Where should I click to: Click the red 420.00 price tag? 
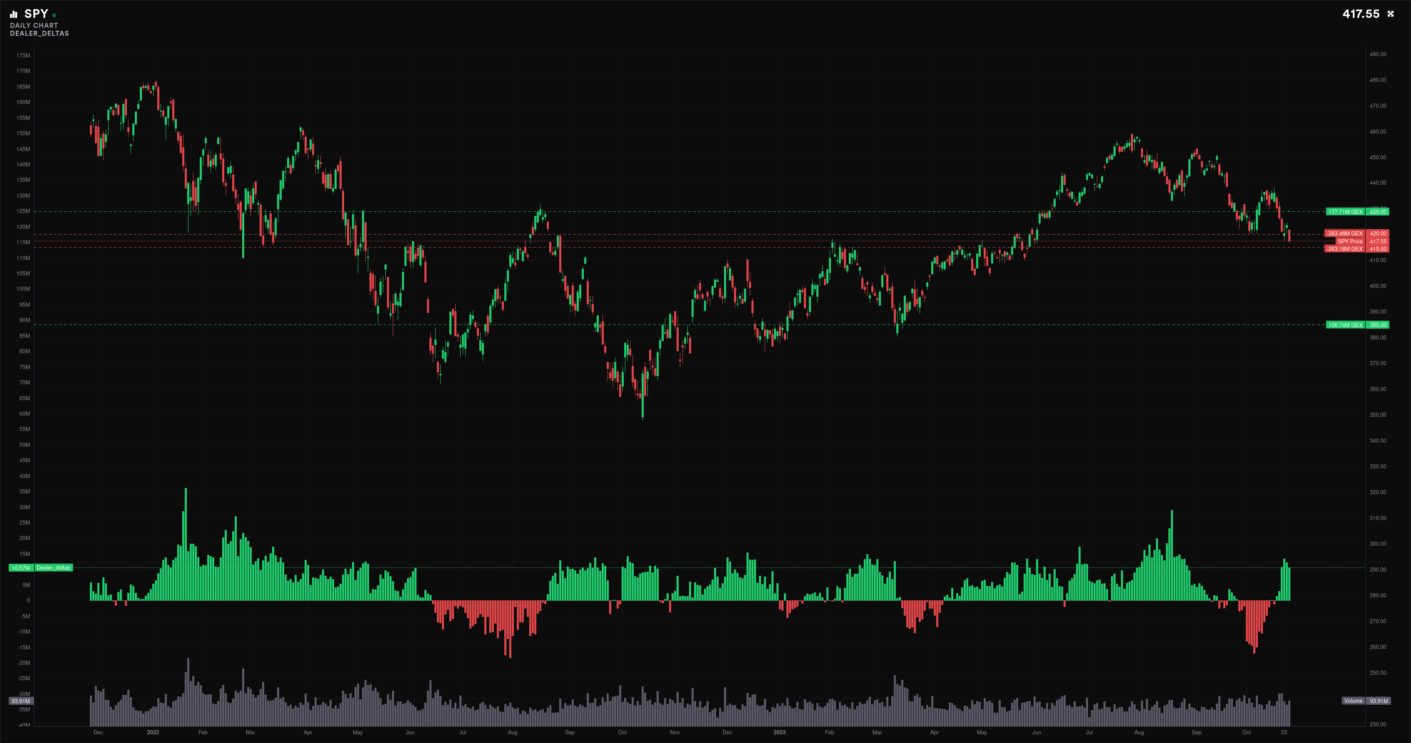pos(1378,233)
